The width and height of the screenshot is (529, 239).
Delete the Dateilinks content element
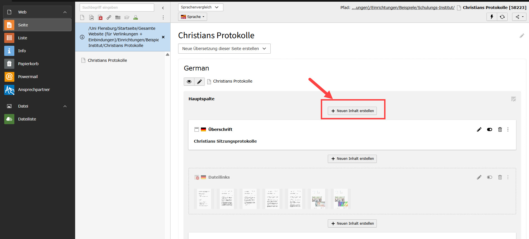[x=500, y=177]
